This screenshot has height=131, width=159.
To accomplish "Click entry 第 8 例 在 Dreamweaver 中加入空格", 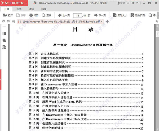I will click(x=86, y=84).
